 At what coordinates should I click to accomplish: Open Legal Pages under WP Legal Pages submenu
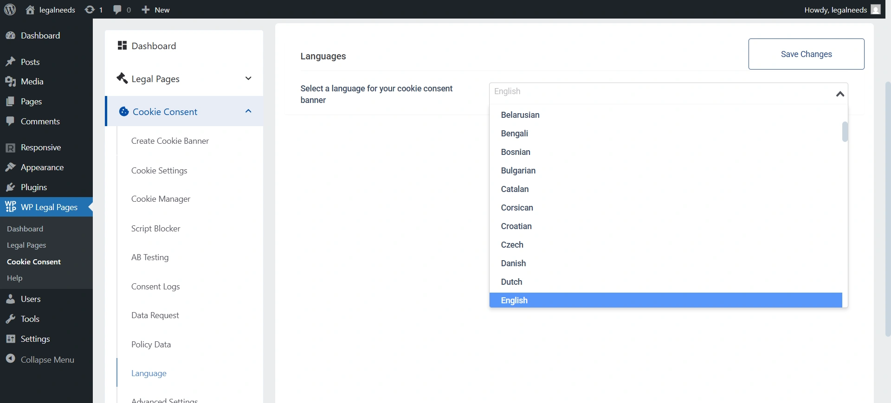pos(26,245)
